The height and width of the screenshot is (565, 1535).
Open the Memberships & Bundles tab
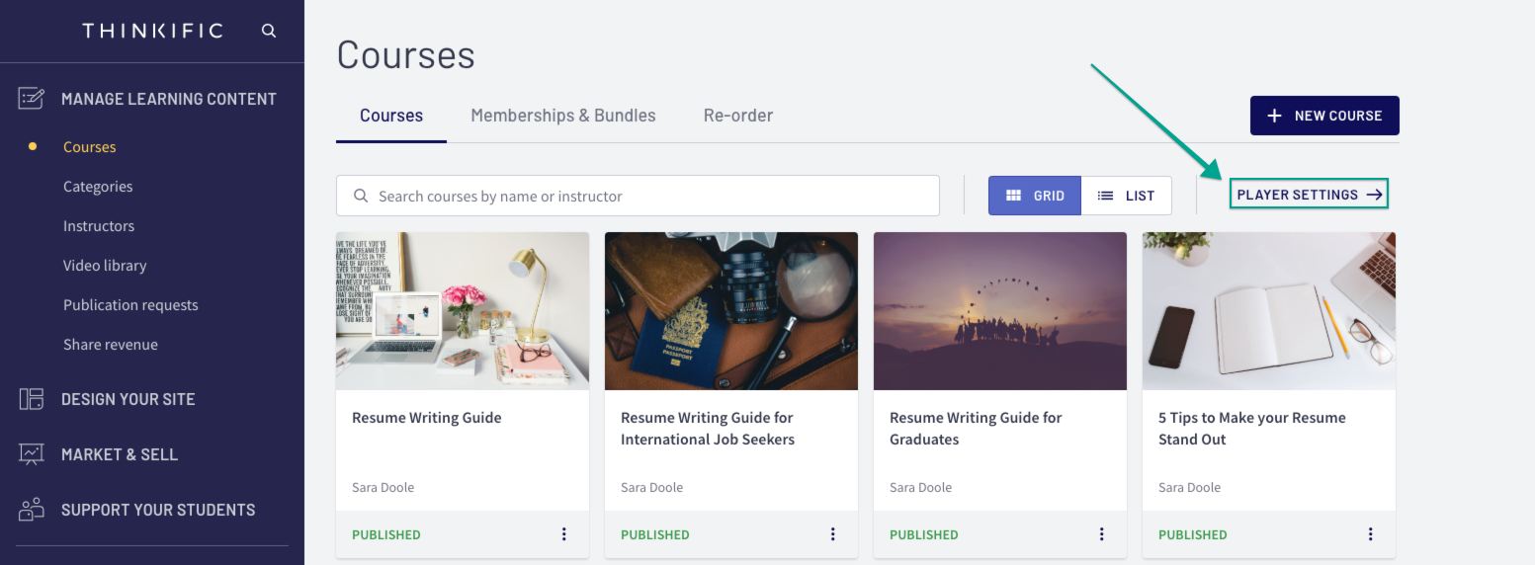[563, 116]
